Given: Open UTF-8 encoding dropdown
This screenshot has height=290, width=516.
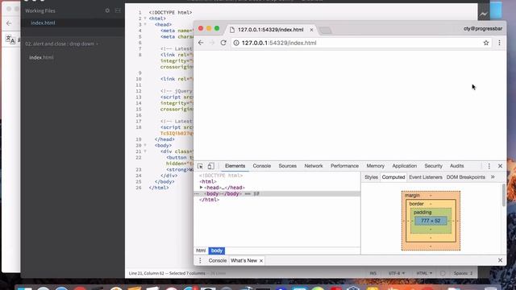Looking at the screenshot, I should pos(397,273).
